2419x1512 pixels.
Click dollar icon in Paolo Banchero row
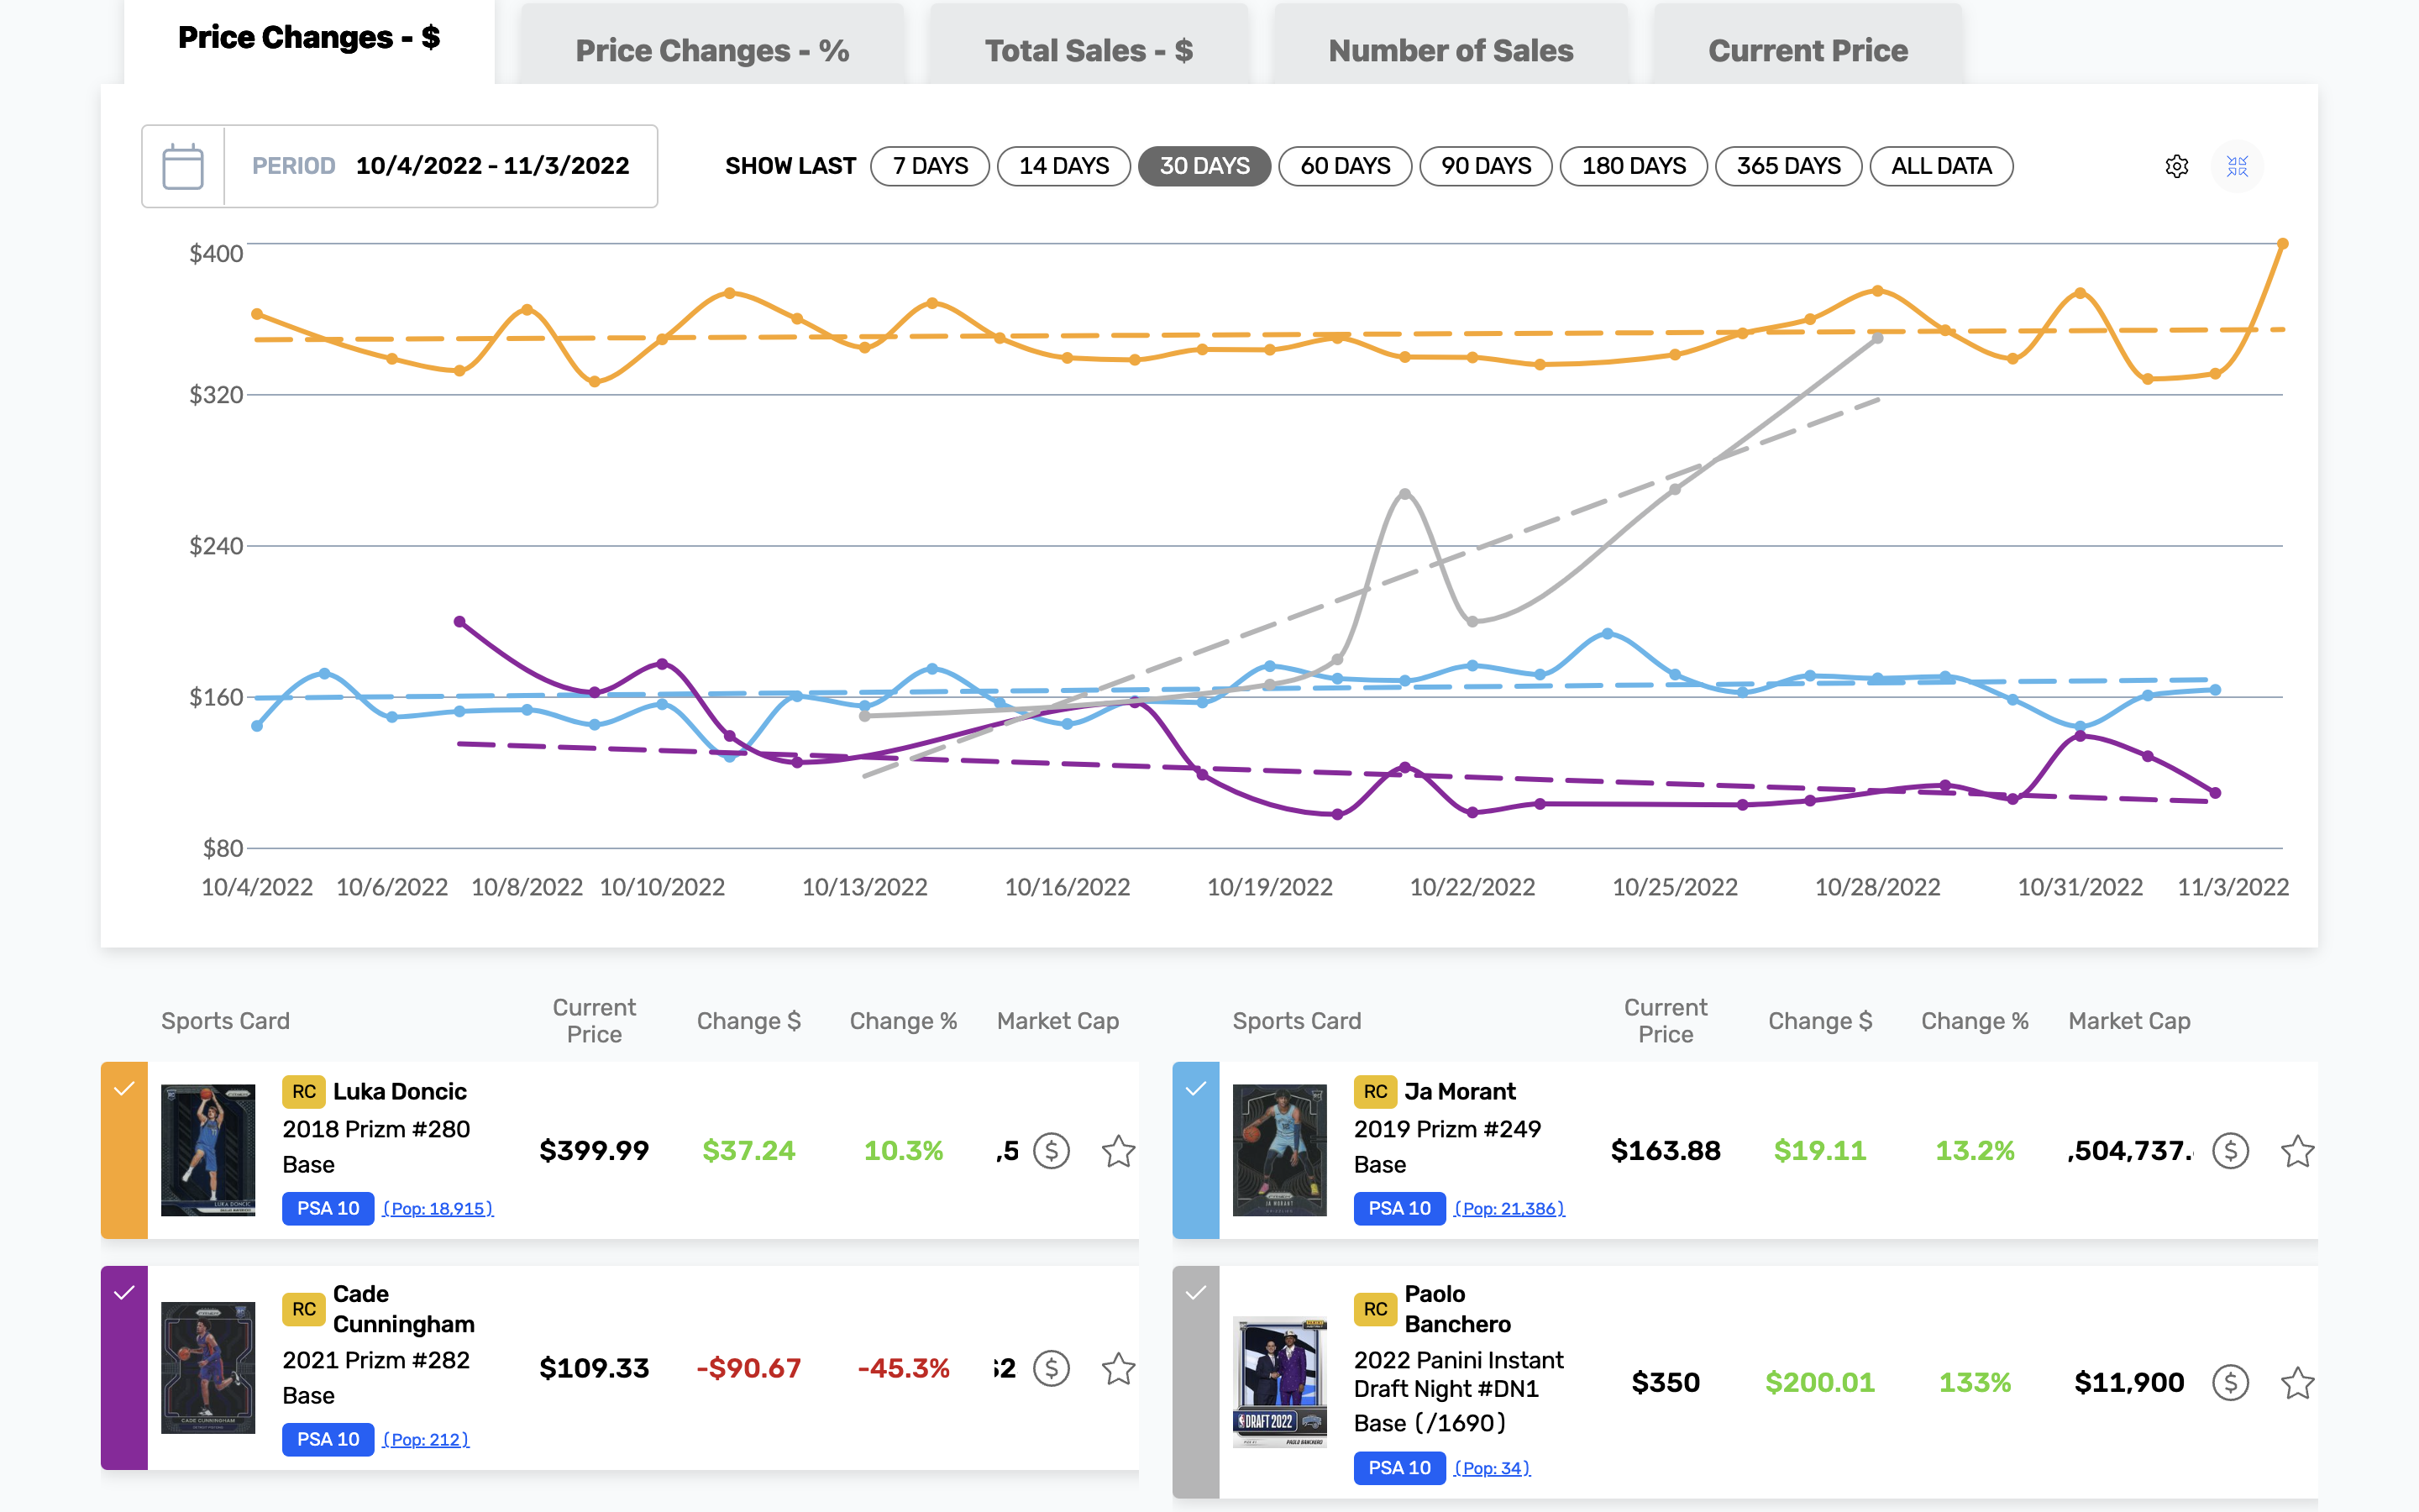point(2231,1383)
